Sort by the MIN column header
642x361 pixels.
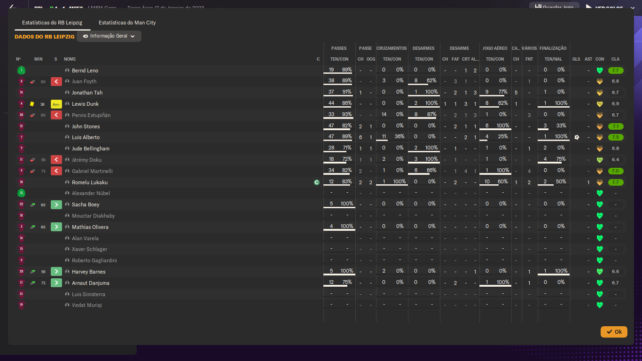point(39,59)
